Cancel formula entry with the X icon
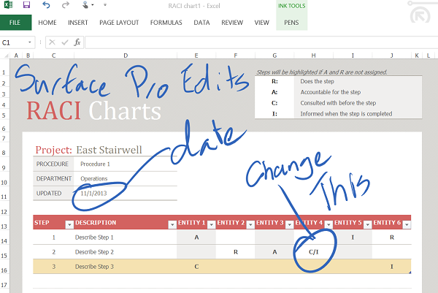The width and height of the screenshot is (438, 293). coord(52,42)
